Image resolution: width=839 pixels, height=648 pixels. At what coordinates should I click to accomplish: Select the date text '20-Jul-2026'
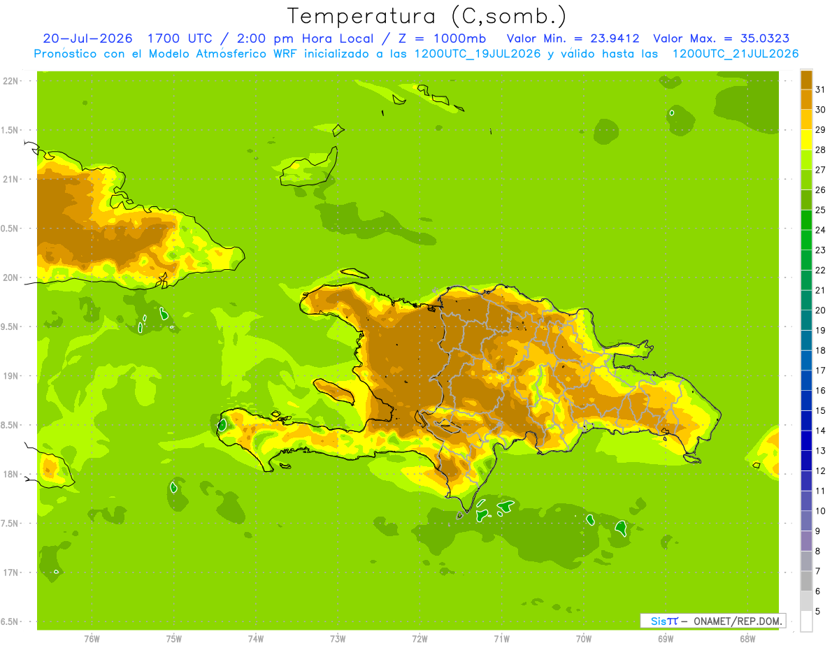coord(87,38)
